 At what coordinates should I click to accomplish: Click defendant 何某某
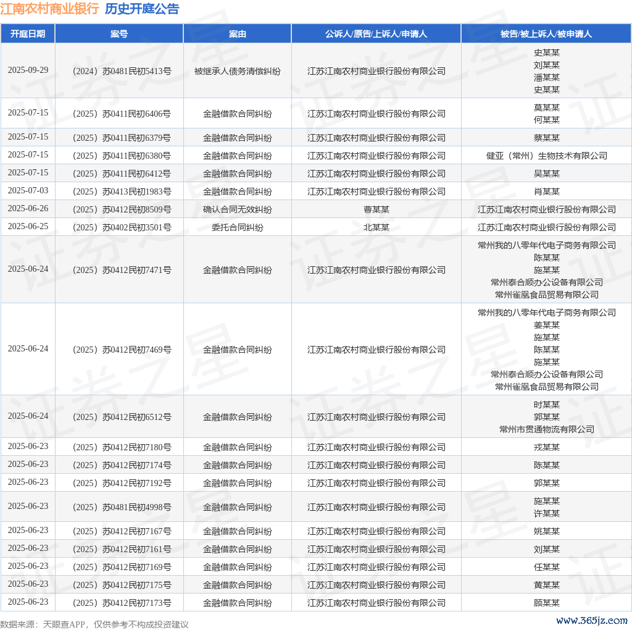(547, 120)
